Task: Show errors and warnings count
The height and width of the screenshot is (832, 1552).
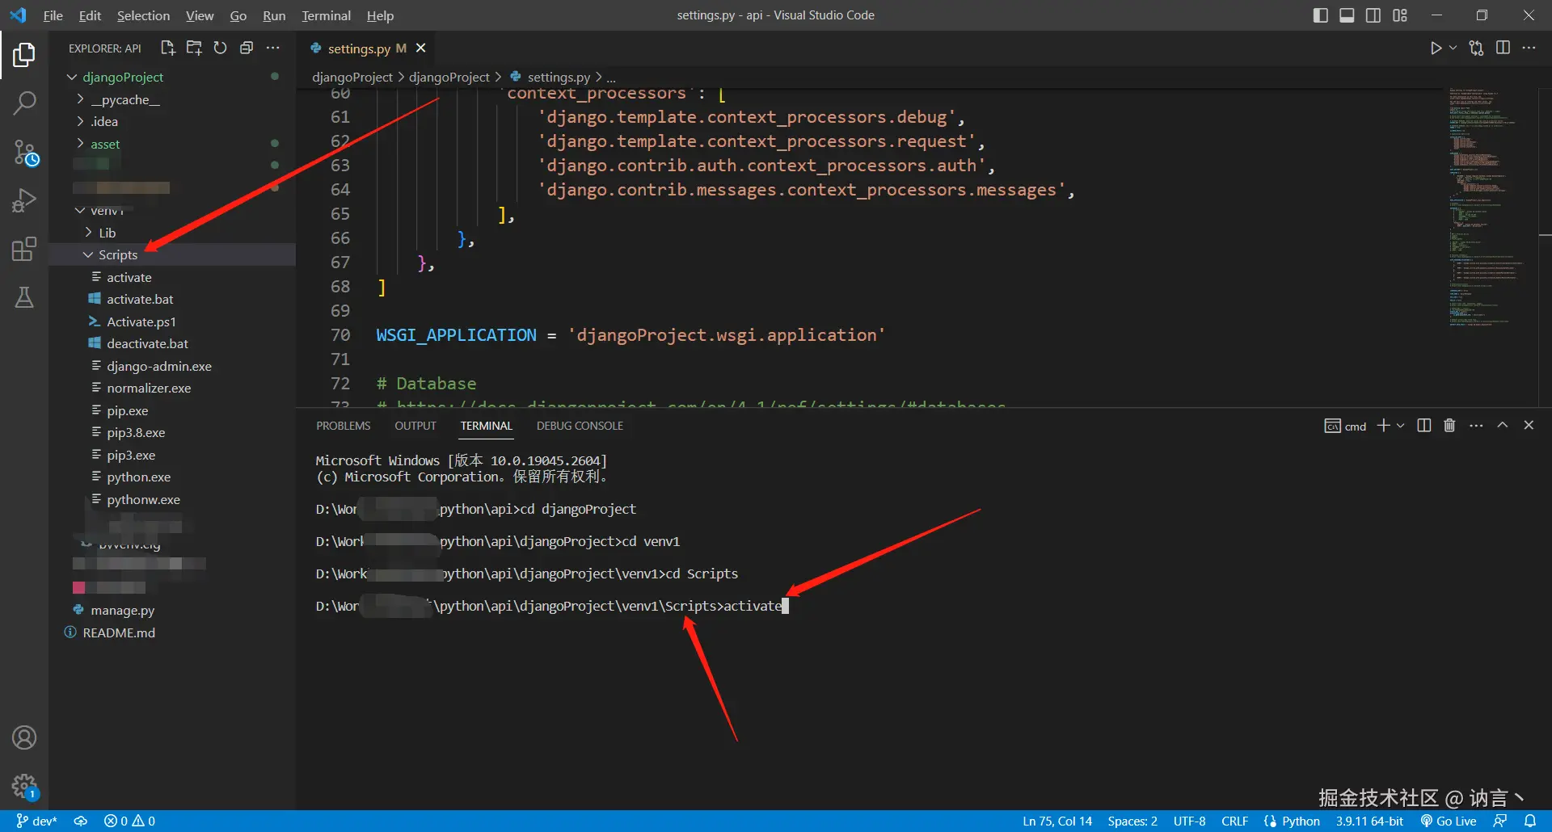Action: point(129,821)
